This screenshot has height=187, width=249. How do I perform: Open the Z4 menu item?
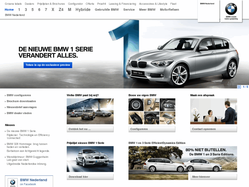pyautogui.click(x=61, y=10)
